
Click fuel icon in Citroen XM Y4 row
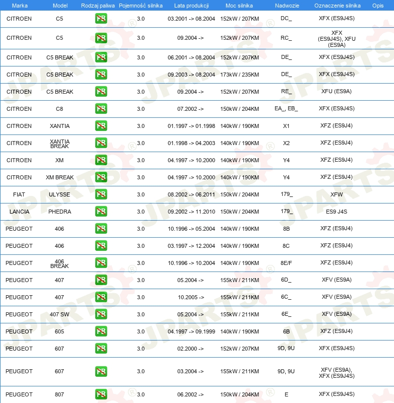101,160
